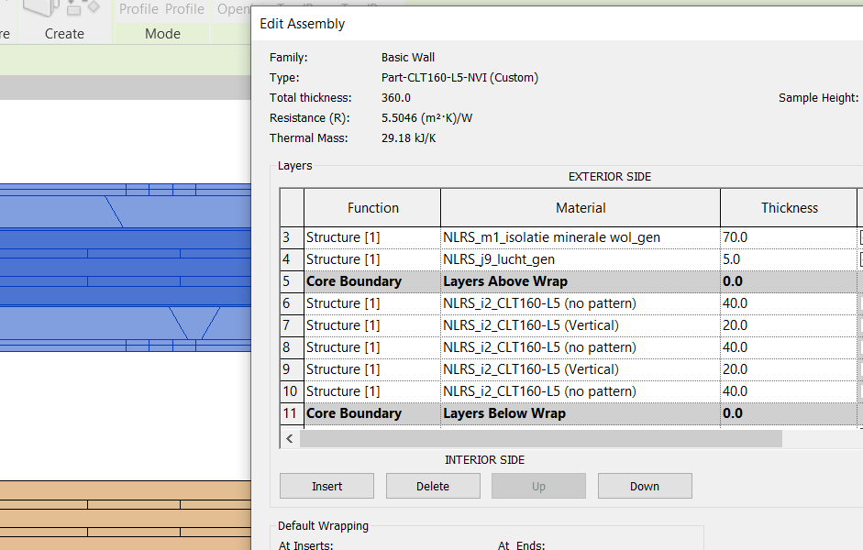
Task: Click the Create panel label
Action: 63,34
